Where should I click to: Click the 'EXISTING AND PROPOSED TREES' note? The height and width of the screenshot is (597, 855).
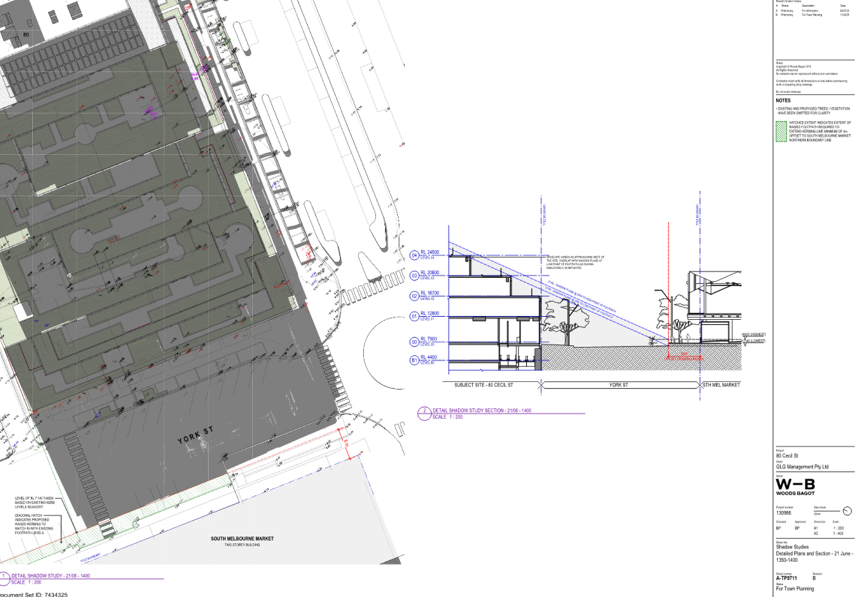813,111
